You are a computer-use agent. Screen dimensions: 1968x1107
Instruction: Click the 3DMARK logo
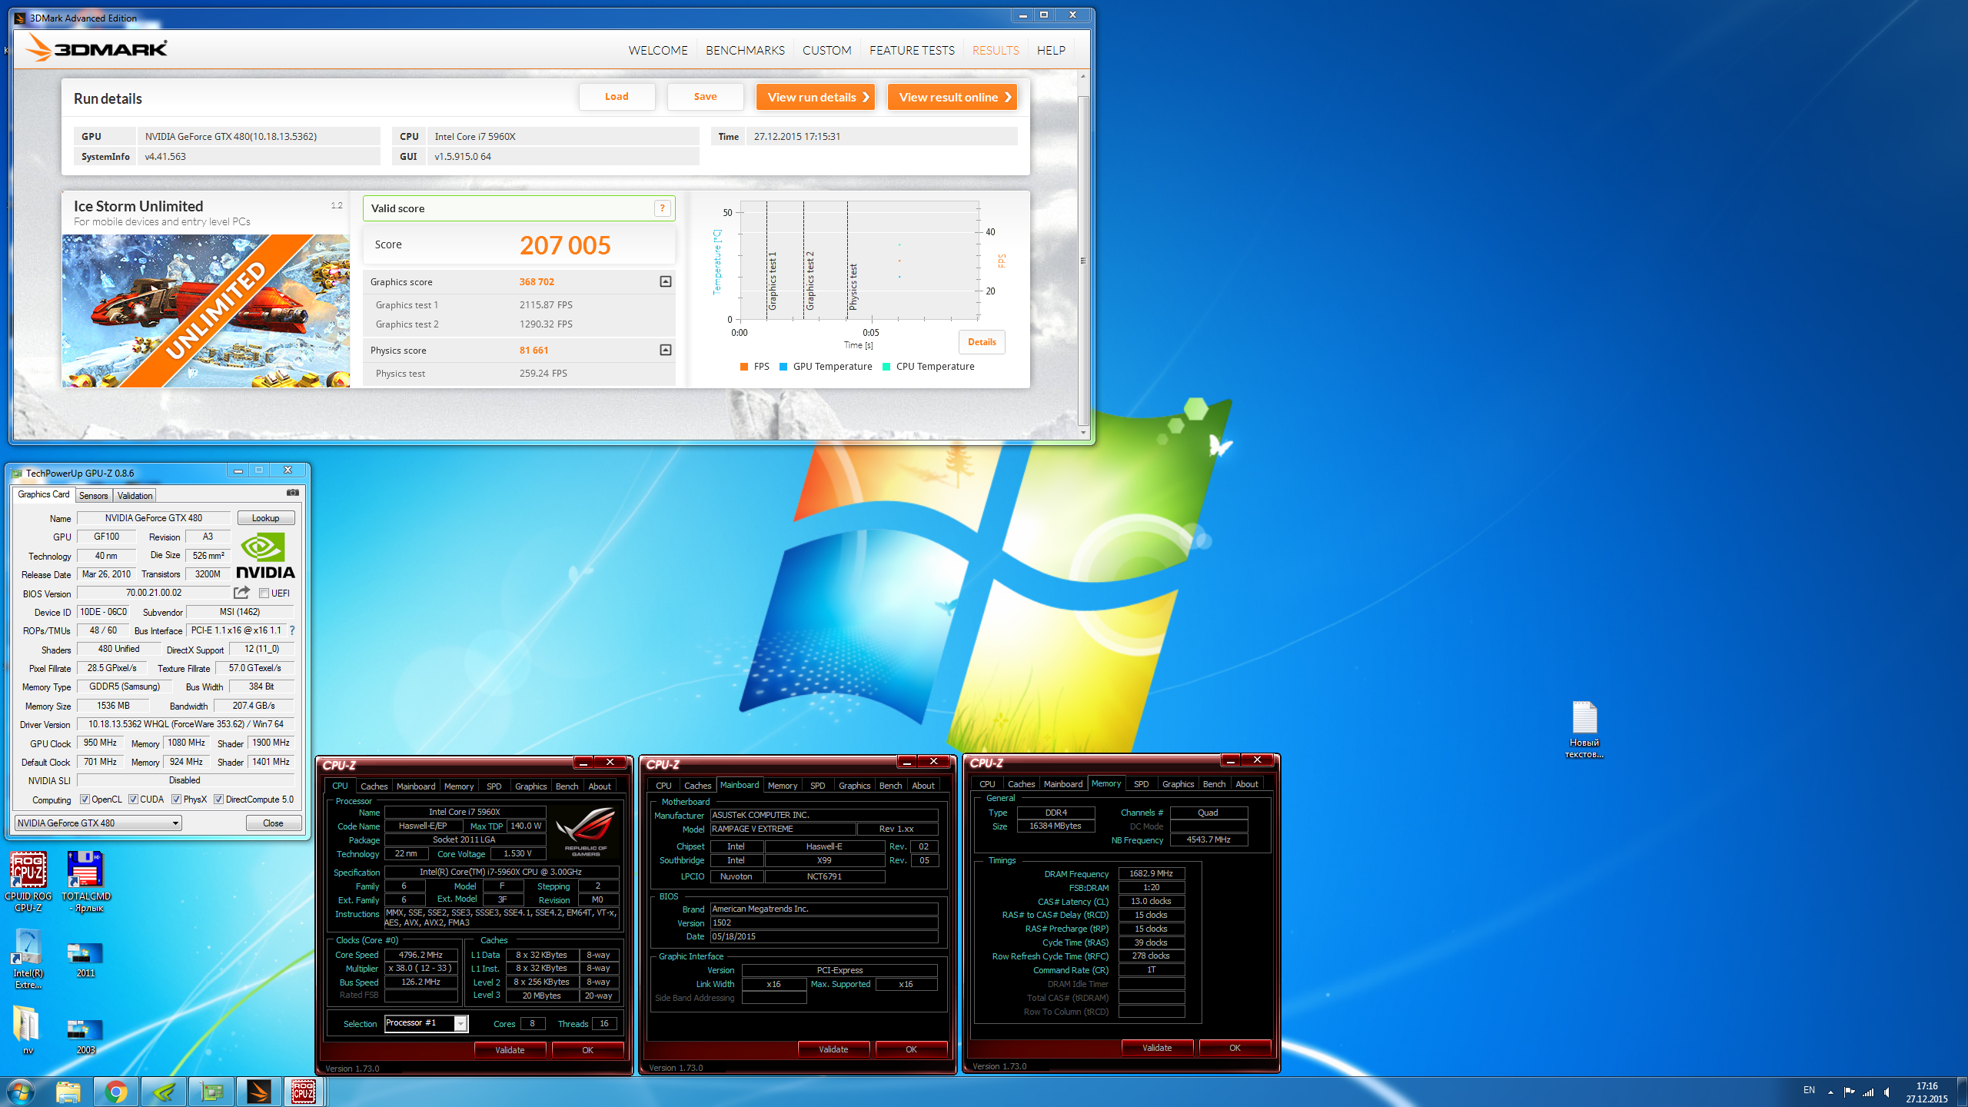(x=97, y=48)
